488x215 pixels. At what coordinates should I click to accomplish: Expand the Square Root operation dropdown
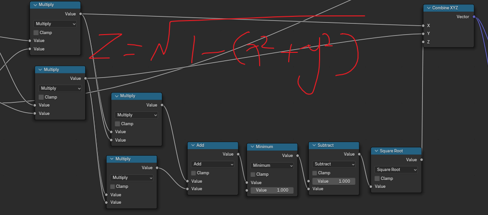[x=396, y=170]
